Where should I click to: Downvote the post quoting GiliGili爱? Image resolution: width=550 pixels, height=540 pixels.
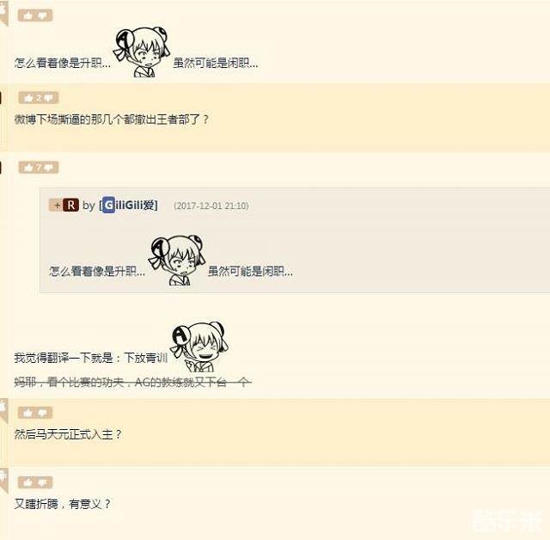pyautogui.click(x=49, y=168)
